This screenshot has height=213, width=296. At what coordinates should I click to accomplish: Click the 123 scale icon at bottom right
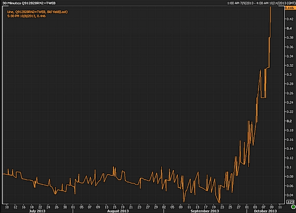(289, 201)
